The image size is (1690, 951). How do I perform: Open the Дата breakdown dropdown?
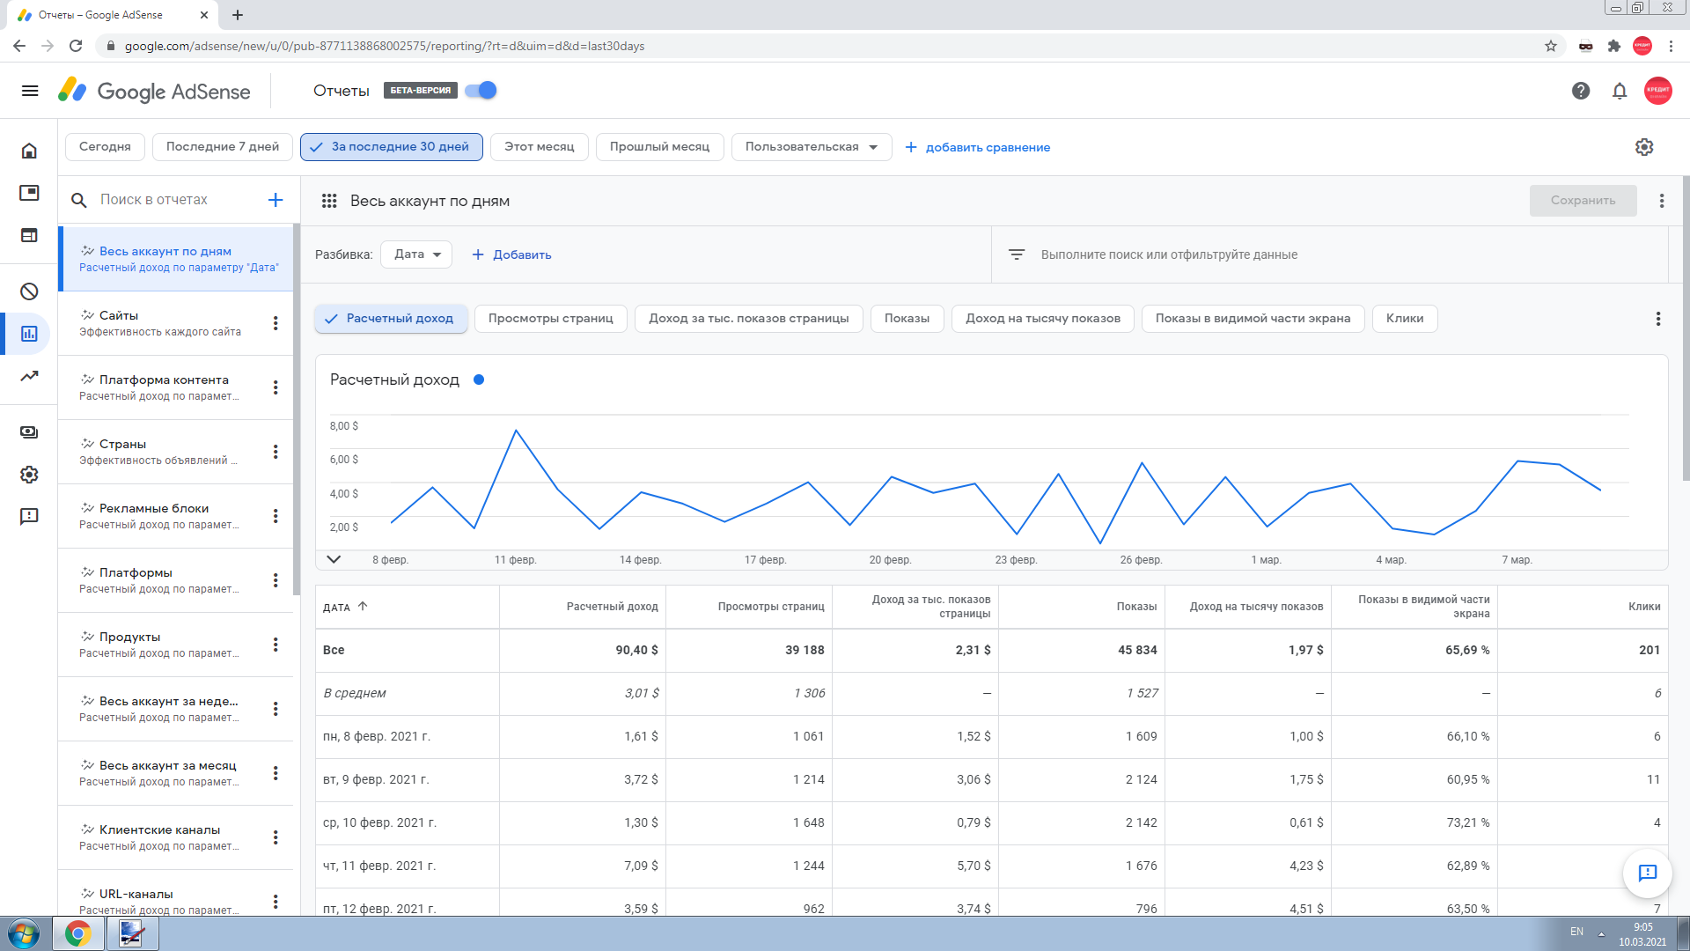[416, 254]
